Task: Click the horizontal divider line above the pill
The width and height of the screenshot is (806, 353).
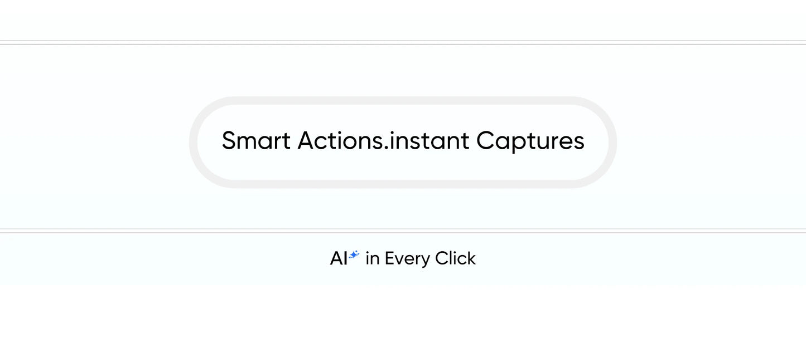Action: [403, 42]
